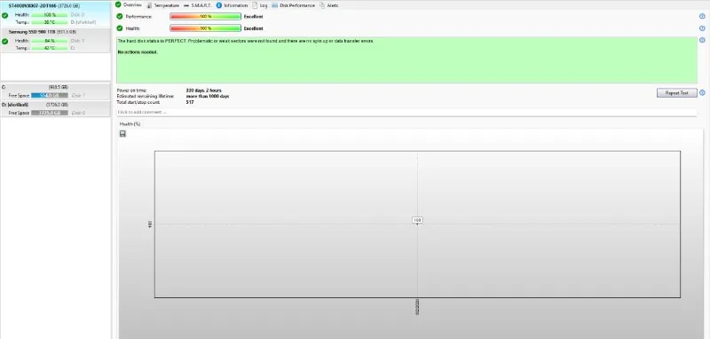Click the comment field to add comment
710x339 pixels.
coord(406,112)
